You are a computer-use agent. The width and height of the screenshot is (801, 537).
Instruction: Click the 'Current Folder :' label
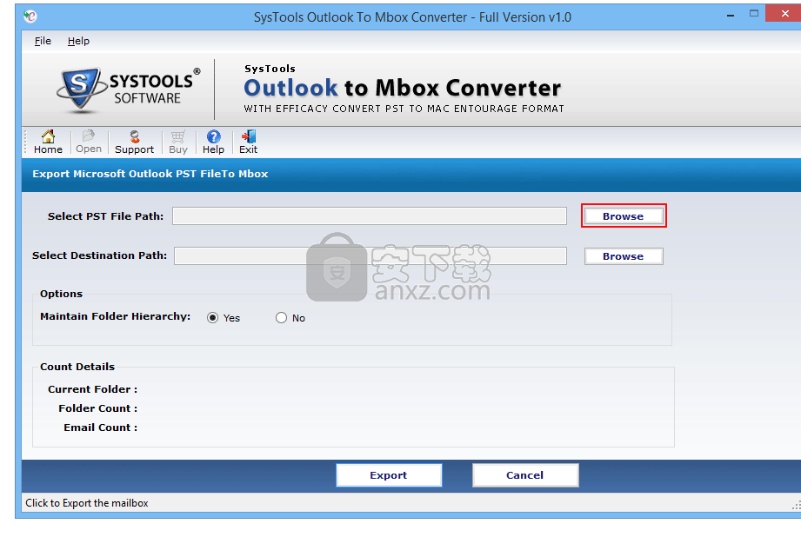tap(92, 389)
